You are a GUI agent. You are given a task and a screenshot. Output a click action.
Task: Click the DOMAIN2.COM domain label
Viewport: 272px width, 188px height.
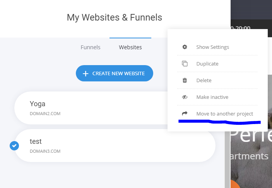point(45,114)
